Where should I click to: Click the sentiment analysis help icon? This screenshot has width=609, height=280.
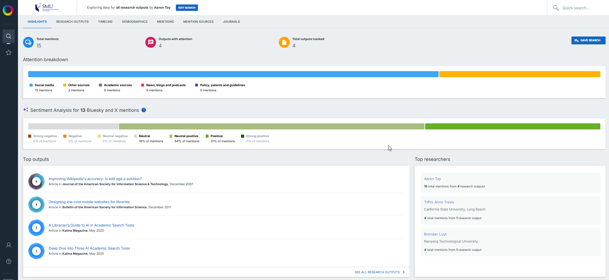click(x=144, y=110)
